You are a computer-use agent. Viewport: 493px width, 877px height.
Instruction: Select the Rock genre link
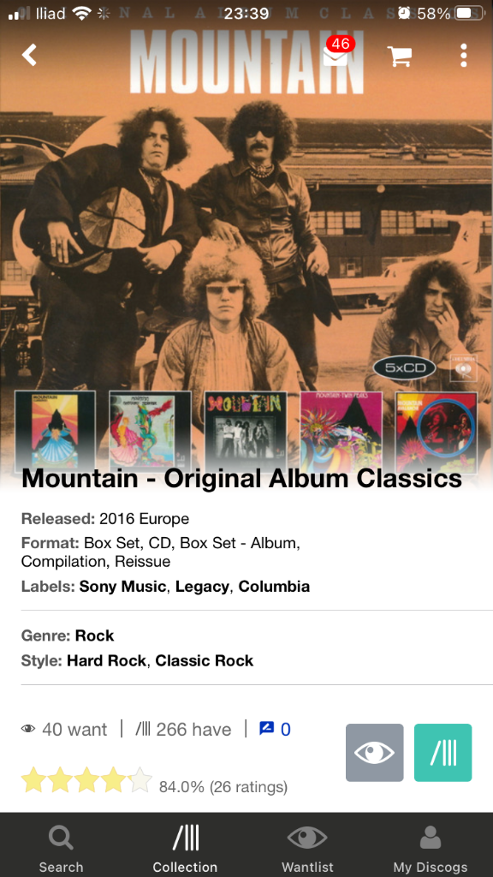[x=94, y=635]
